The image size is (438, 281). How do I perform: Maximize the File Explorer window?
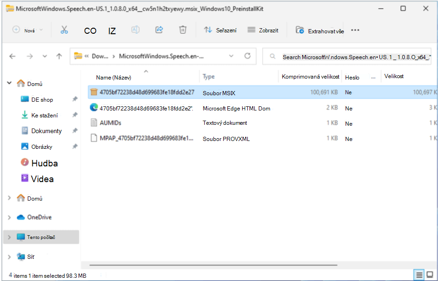403,8
